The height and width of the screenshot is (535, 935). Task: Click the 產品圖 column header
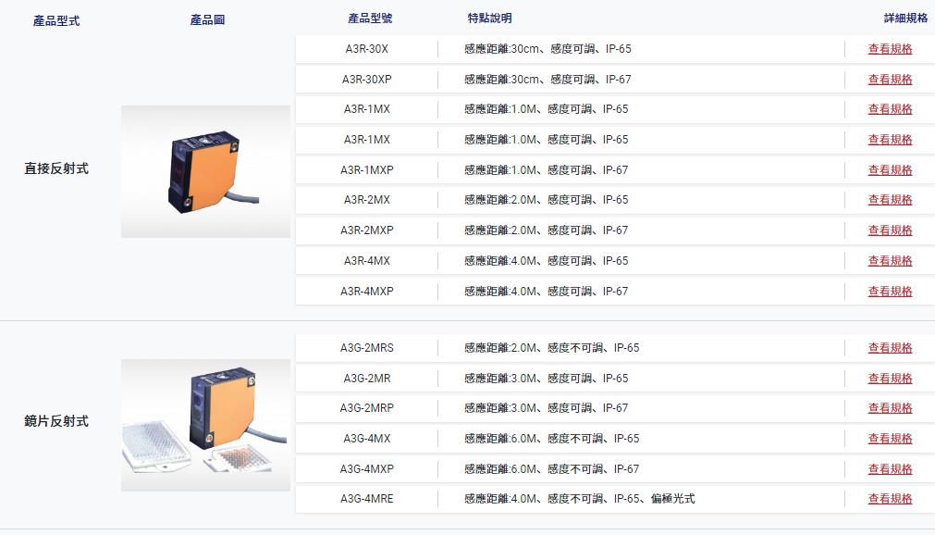(x=207, y=19)
